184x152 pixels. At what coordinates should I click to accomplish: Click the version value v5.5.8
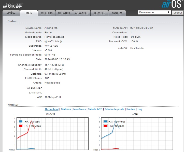(48, 50)
